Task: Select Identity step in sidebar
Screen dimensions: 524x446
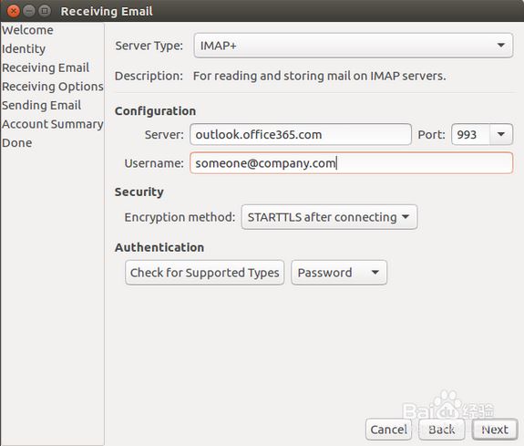Action: [24, 49]
